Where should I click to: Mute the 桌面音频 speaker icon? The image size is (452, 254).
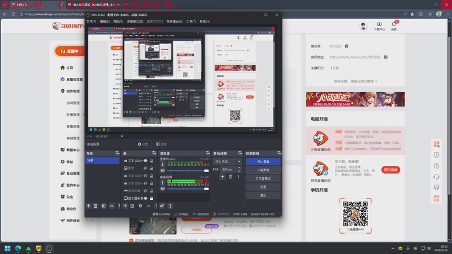point(163,189)
